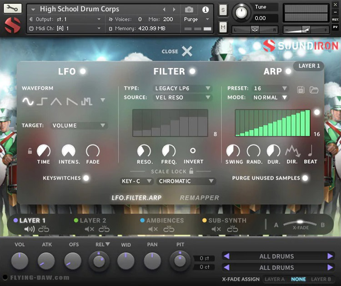Click the Layer 2 link chain icon
The image size is (341, 286).
tap(104, 229)
